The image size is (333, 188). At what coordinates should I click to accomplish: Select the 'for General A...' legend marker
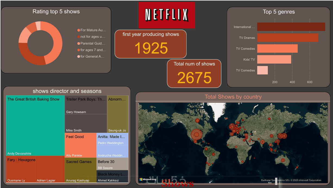click(x=79, y=57)
